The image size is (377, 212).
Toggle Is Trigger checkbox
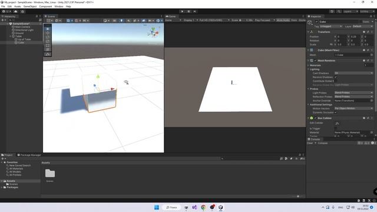pyautogui.click(x=336, y=128)
